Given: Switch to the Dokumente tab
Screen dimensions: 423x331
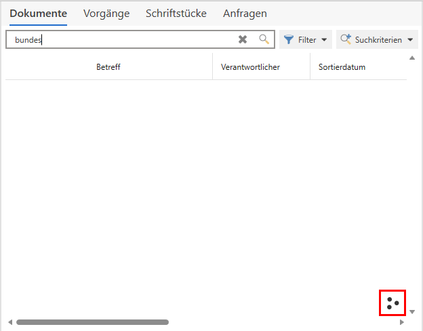Looking at the screenshot, I should [38, 14].
